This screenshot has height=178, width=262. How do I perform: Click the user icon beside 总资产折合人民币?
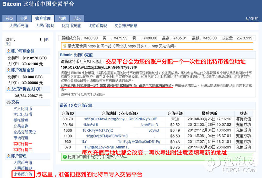click(8, 89)
